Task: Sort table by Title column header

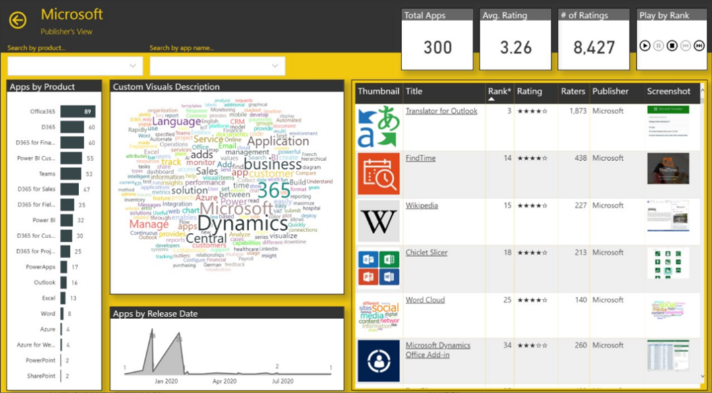Action: [x=413, y=91]
